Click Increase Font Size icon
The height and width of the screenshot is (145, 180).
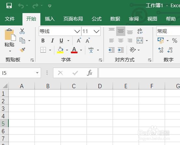79,40
